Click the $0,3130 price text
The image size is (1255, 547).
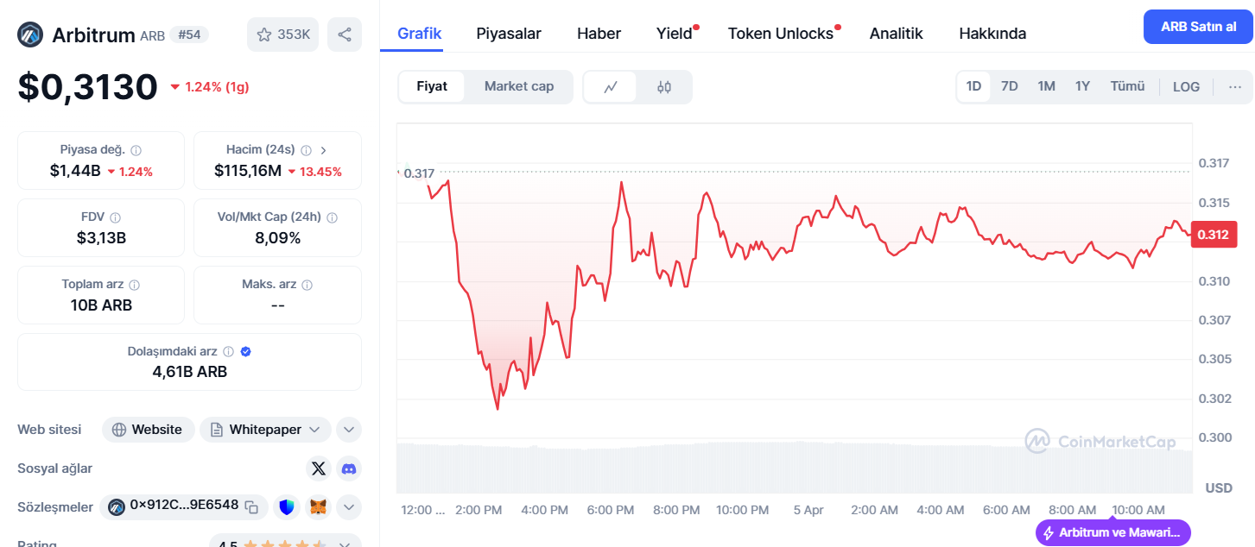87,87
